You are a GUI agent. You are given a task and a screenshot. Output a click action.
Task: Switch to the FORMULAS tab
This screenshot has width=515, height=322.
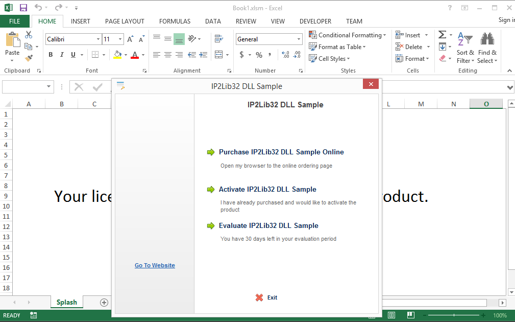click(175, 21)
